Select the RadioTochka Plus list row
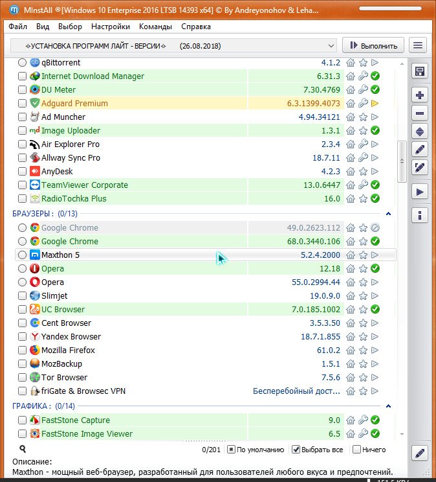 205,199
